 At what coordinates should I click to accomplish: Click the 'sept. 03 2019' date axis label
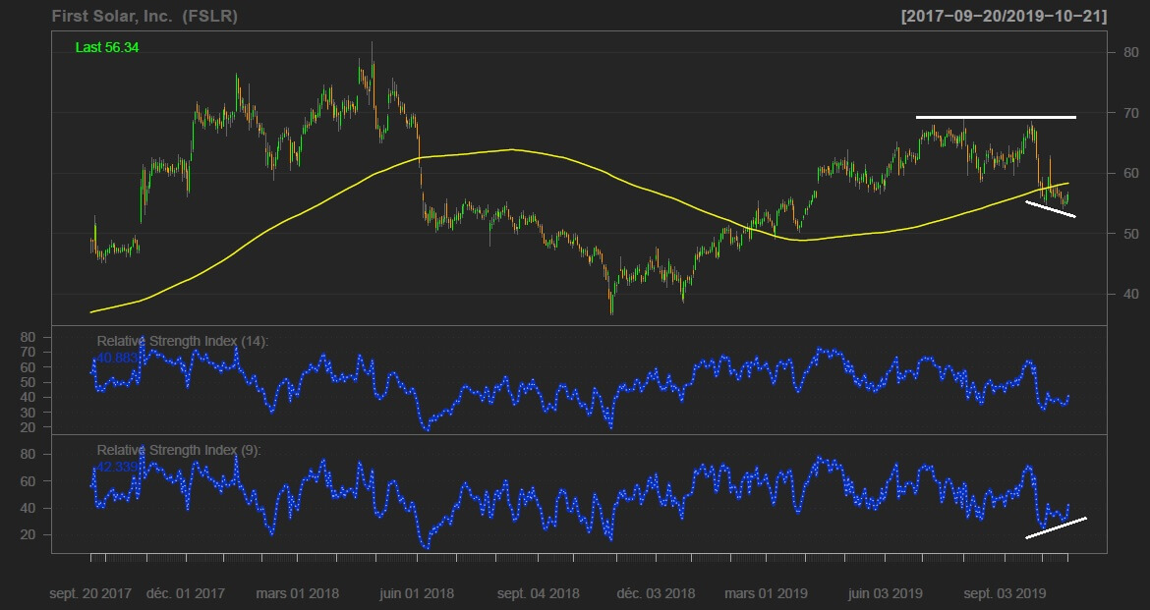tap(1005, 593)
